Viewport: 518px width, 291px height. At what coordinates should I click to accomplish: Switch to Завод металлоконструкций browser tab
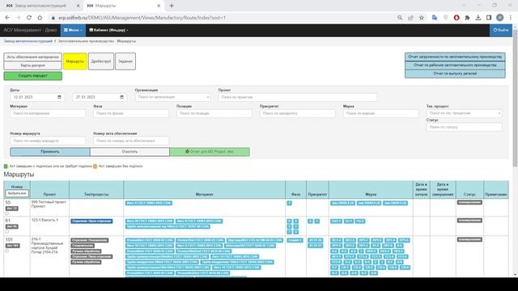pos(41,6)
